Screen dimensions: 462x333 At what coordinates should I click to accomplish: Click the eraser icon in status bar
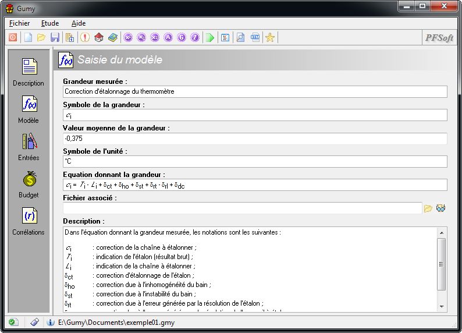[x=34, y=322]
